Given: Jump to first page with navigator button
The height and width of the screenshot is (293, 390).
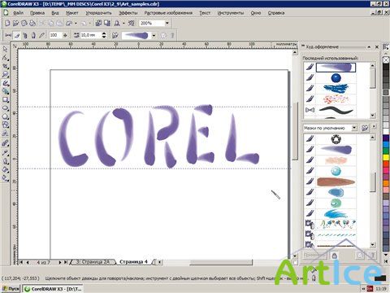Looking at the screenshot, I should point(21,262).
